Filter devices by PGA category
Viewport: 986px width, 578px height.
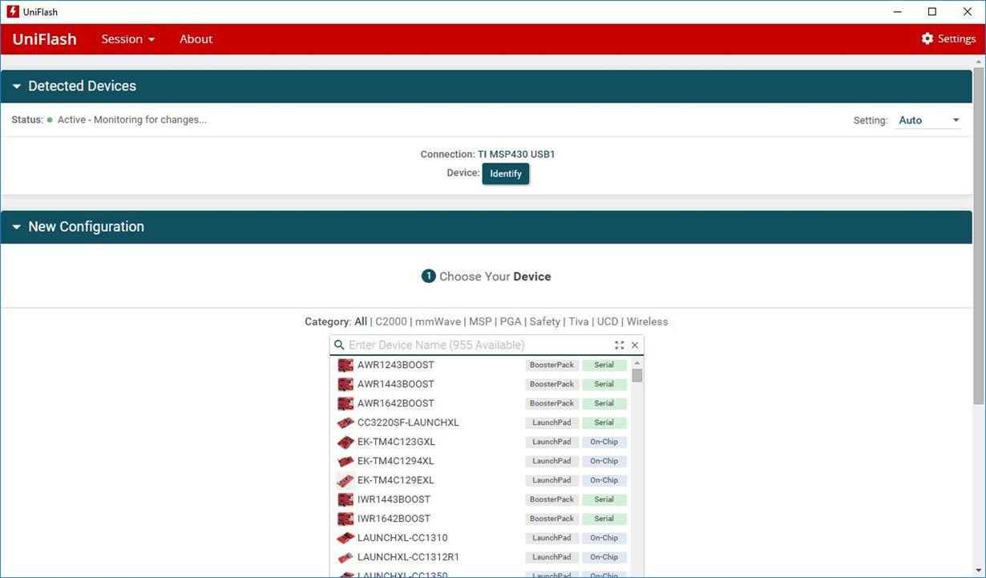(511, 321)
